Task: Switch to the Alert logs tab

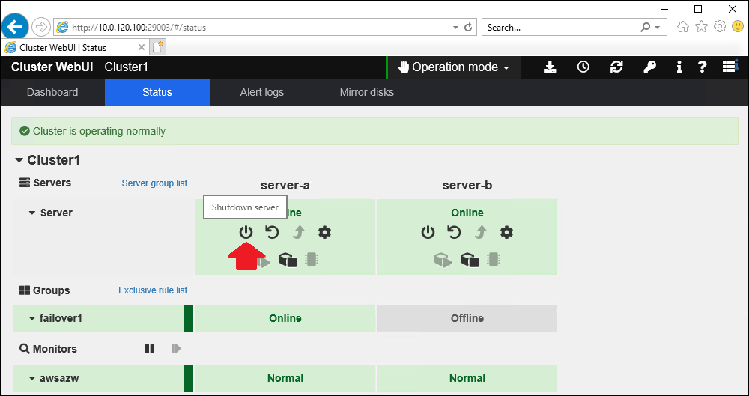Action: 261,92
